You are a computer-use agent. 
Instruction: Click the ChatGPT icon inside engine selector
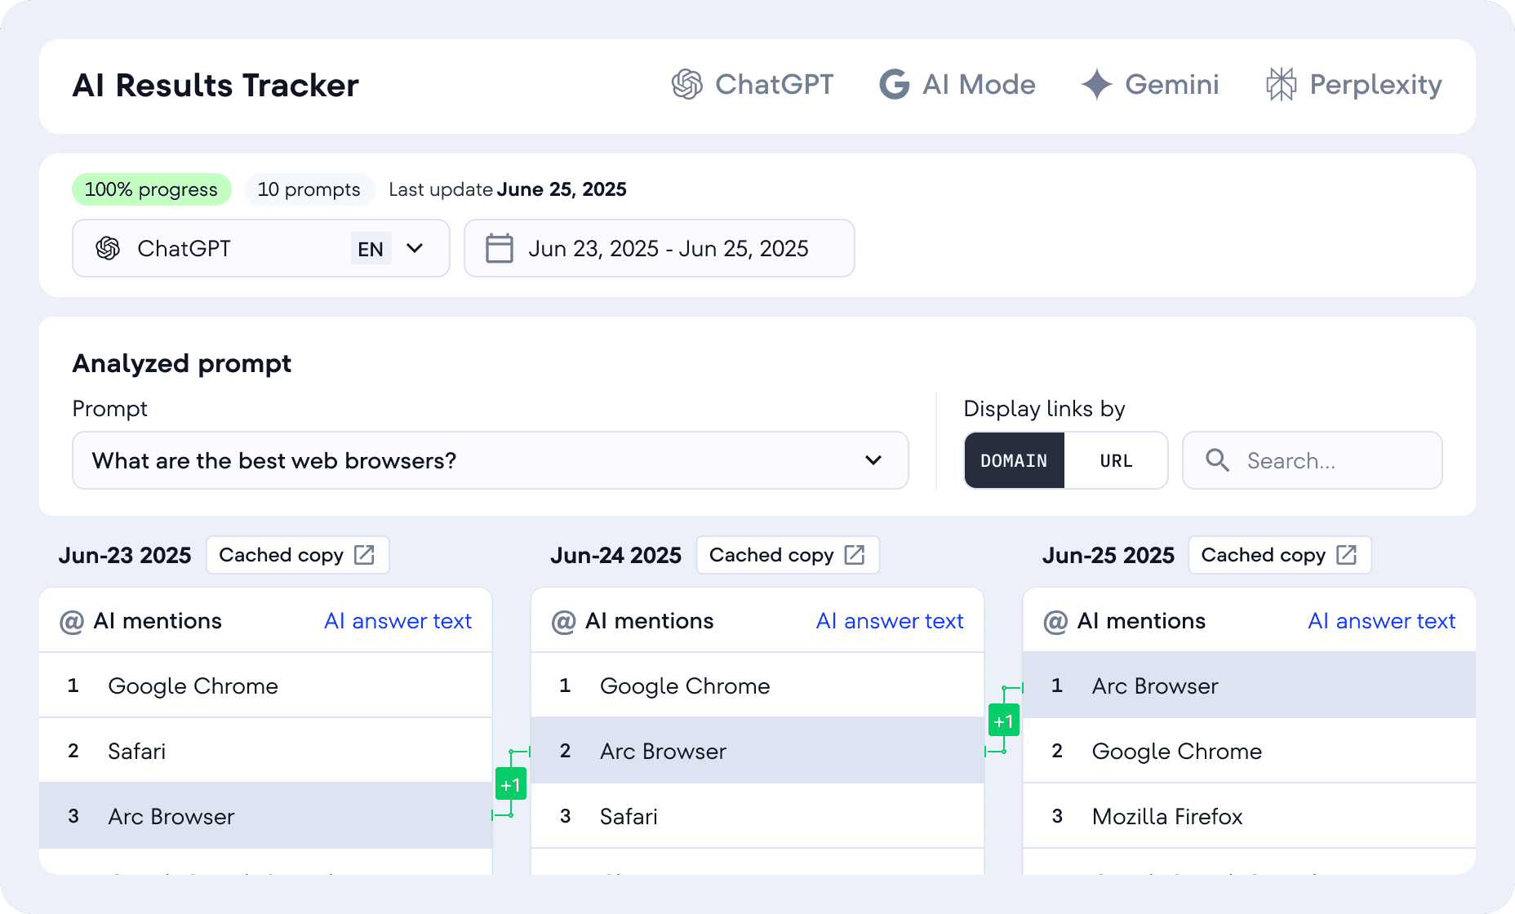pos(108,248)
